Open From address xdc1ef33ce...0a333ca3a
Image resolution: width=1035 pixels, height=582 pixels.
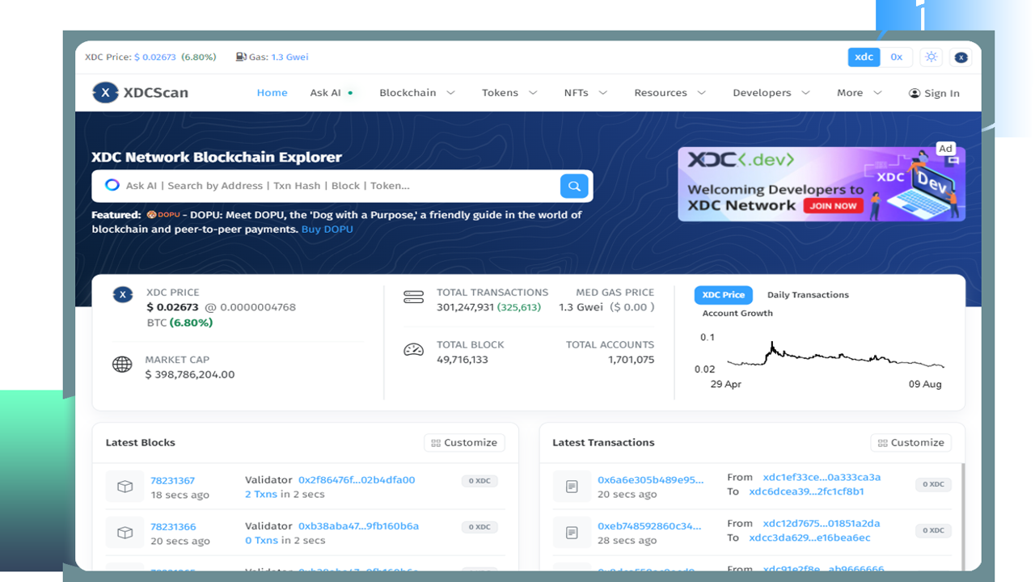coord(822,478)
